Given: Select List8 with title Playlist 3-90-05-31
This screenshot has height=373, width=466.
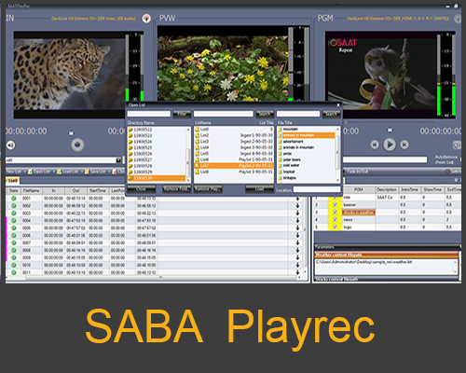Looking at the screenshot, I should tap(234, 172).
